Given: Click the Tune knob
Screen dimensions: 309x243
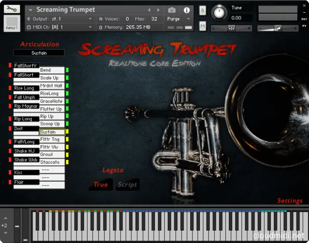Looking at the screenshot, I should point(220,12).
